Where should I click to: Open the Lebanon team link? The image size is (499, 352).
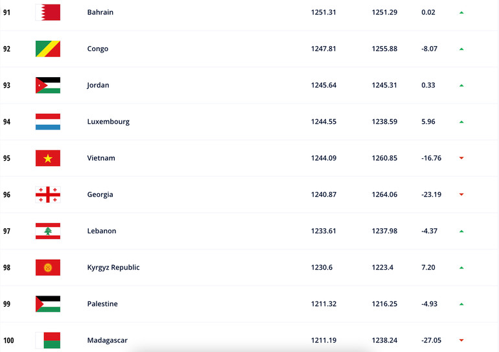tap(102, 231)
